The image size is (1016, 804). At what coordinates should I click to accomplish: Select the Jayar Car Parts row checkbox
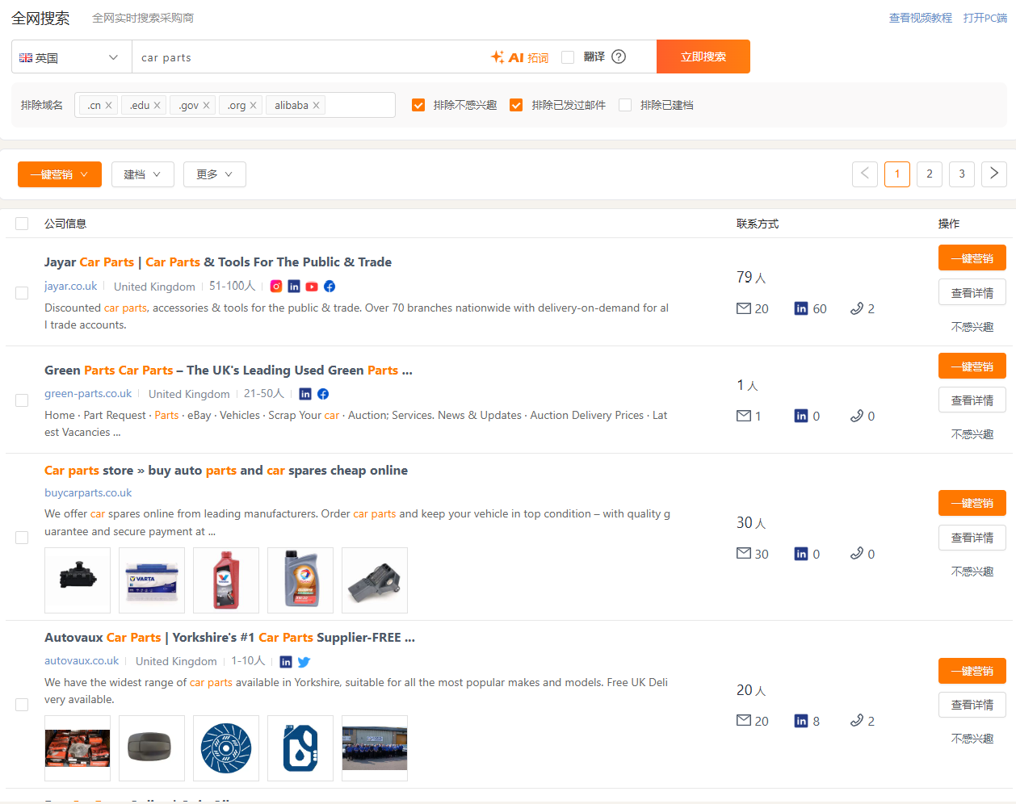(22, 293)
